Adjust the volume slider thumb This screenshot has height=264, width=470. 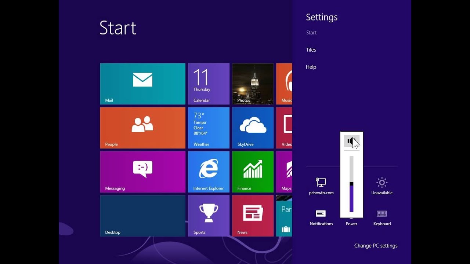351,183
